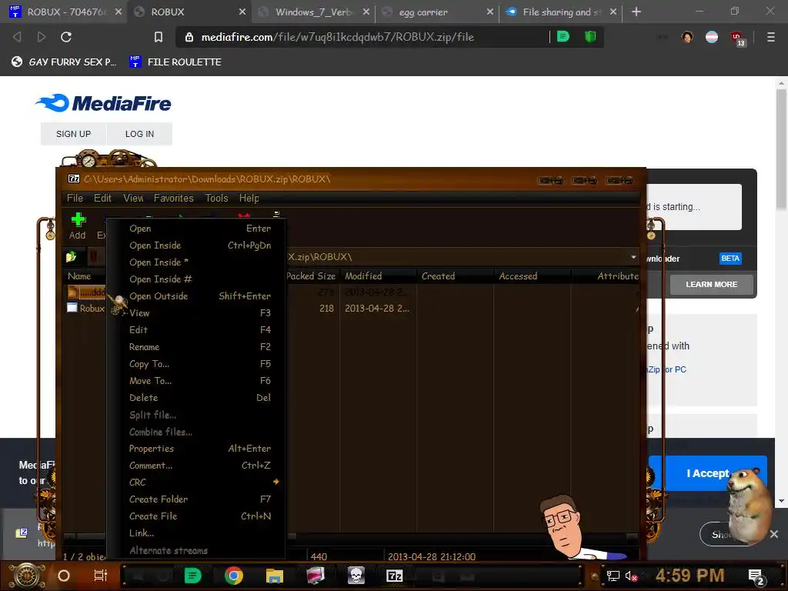Open a new browser tab with plus
The width and height of the screenshot is (788, 591).
pos(636,12)
